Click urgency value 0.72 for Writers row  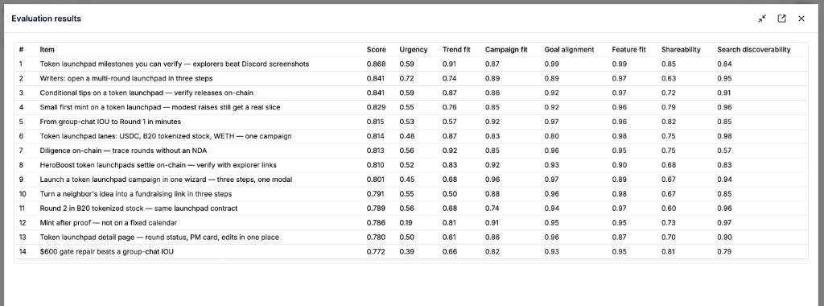coord(406,78)
